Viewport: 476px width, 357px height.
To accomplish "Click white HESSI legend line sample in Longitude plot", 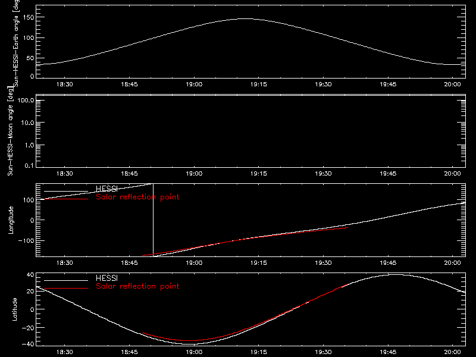I will coord(66,191).
